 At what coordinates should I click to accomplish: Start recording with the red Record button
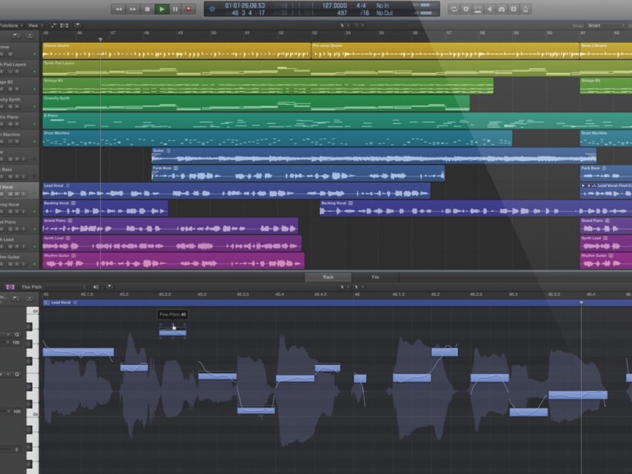click(x=188, y=9)
